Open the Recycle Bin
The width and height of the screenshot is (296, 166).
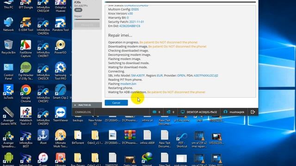(x=8, y=47)
